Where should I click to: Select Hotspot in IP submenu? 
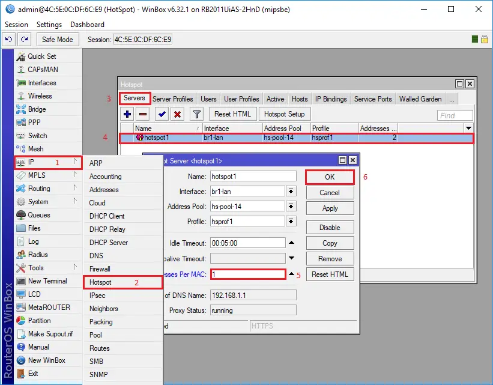coord(100,282)
